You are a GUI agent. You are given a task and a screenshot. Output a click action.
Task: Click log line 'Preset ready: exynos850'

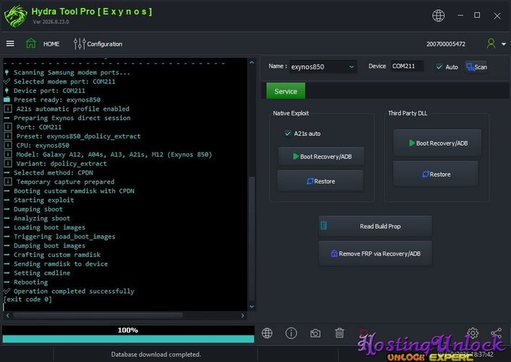pos(57,100)
